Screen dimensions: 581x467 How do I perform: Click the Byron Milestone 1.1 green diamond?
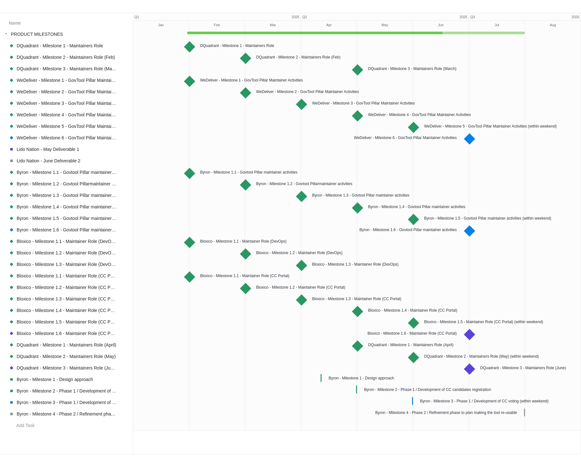coord(189,173)
